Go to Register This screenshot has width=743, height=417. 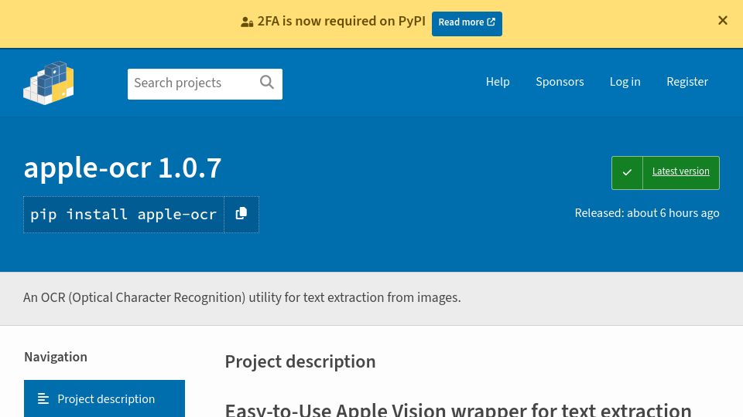pos(687,82)
